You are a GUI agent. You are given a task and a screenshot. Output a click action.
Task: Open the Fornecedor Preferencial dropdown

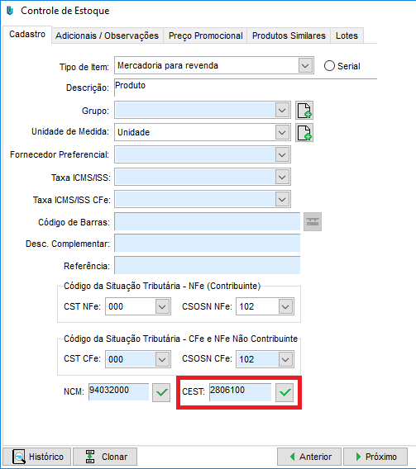(x=282, y=154)
